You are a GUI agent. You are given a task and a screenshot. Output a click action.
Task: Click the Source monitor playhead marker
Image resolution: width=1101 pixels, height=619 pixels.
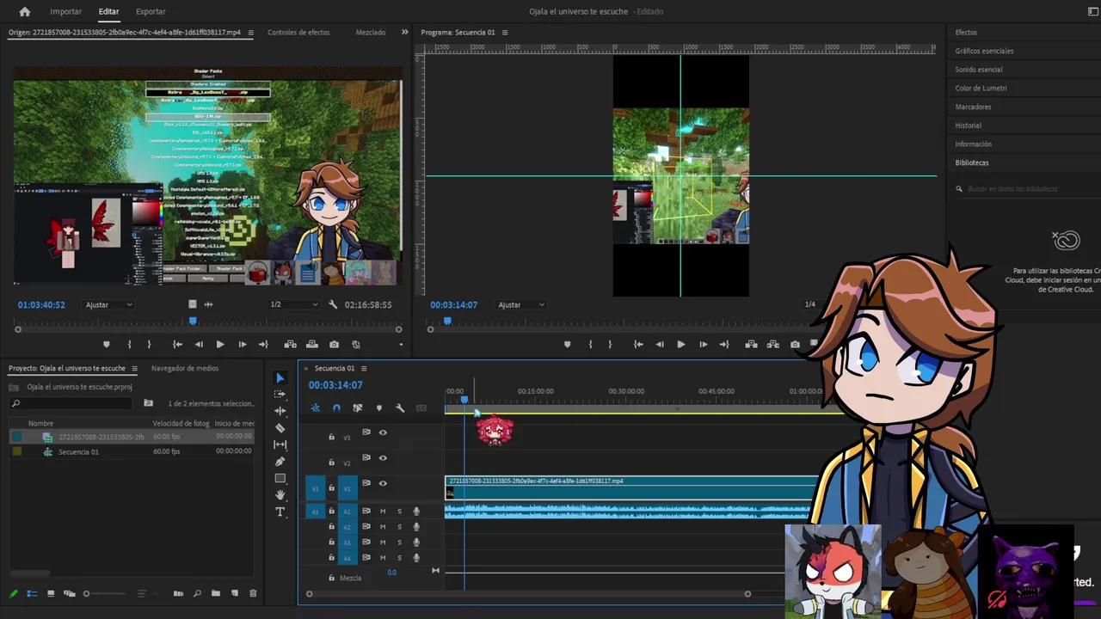pyautogui.click(x=193, y=321)
